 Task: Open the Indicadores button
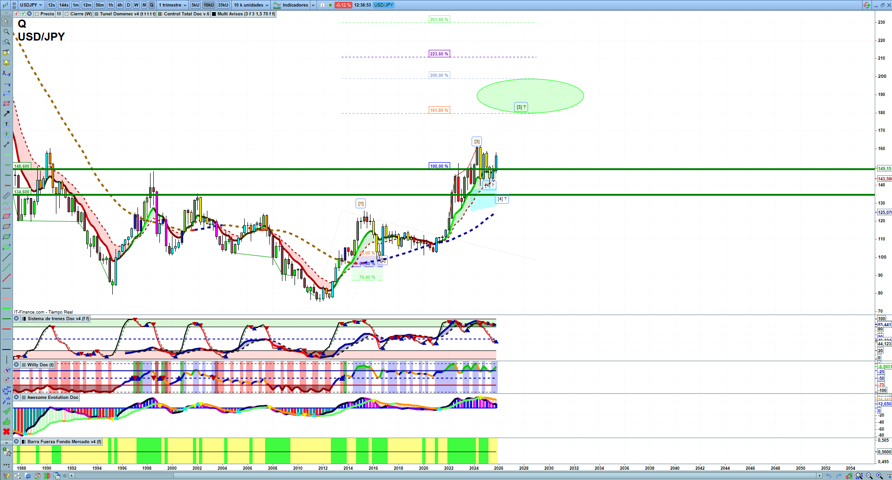291,5
